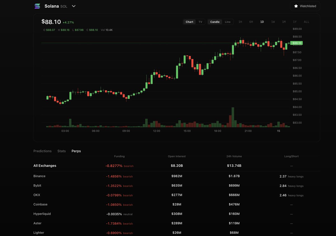336x236 pixels.
Task: Click the Long/Short column header
Action: pyautogui.click(x=291, y=156)
